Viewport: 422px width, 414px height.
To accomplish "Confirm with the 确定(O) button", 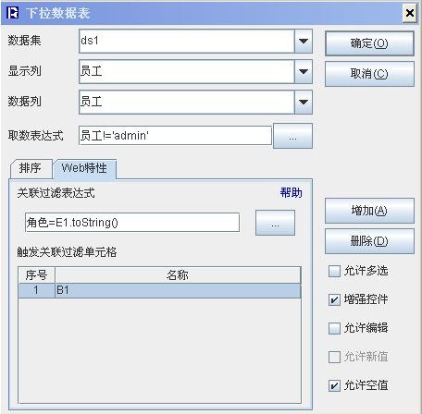I will (x=369, y=43).
